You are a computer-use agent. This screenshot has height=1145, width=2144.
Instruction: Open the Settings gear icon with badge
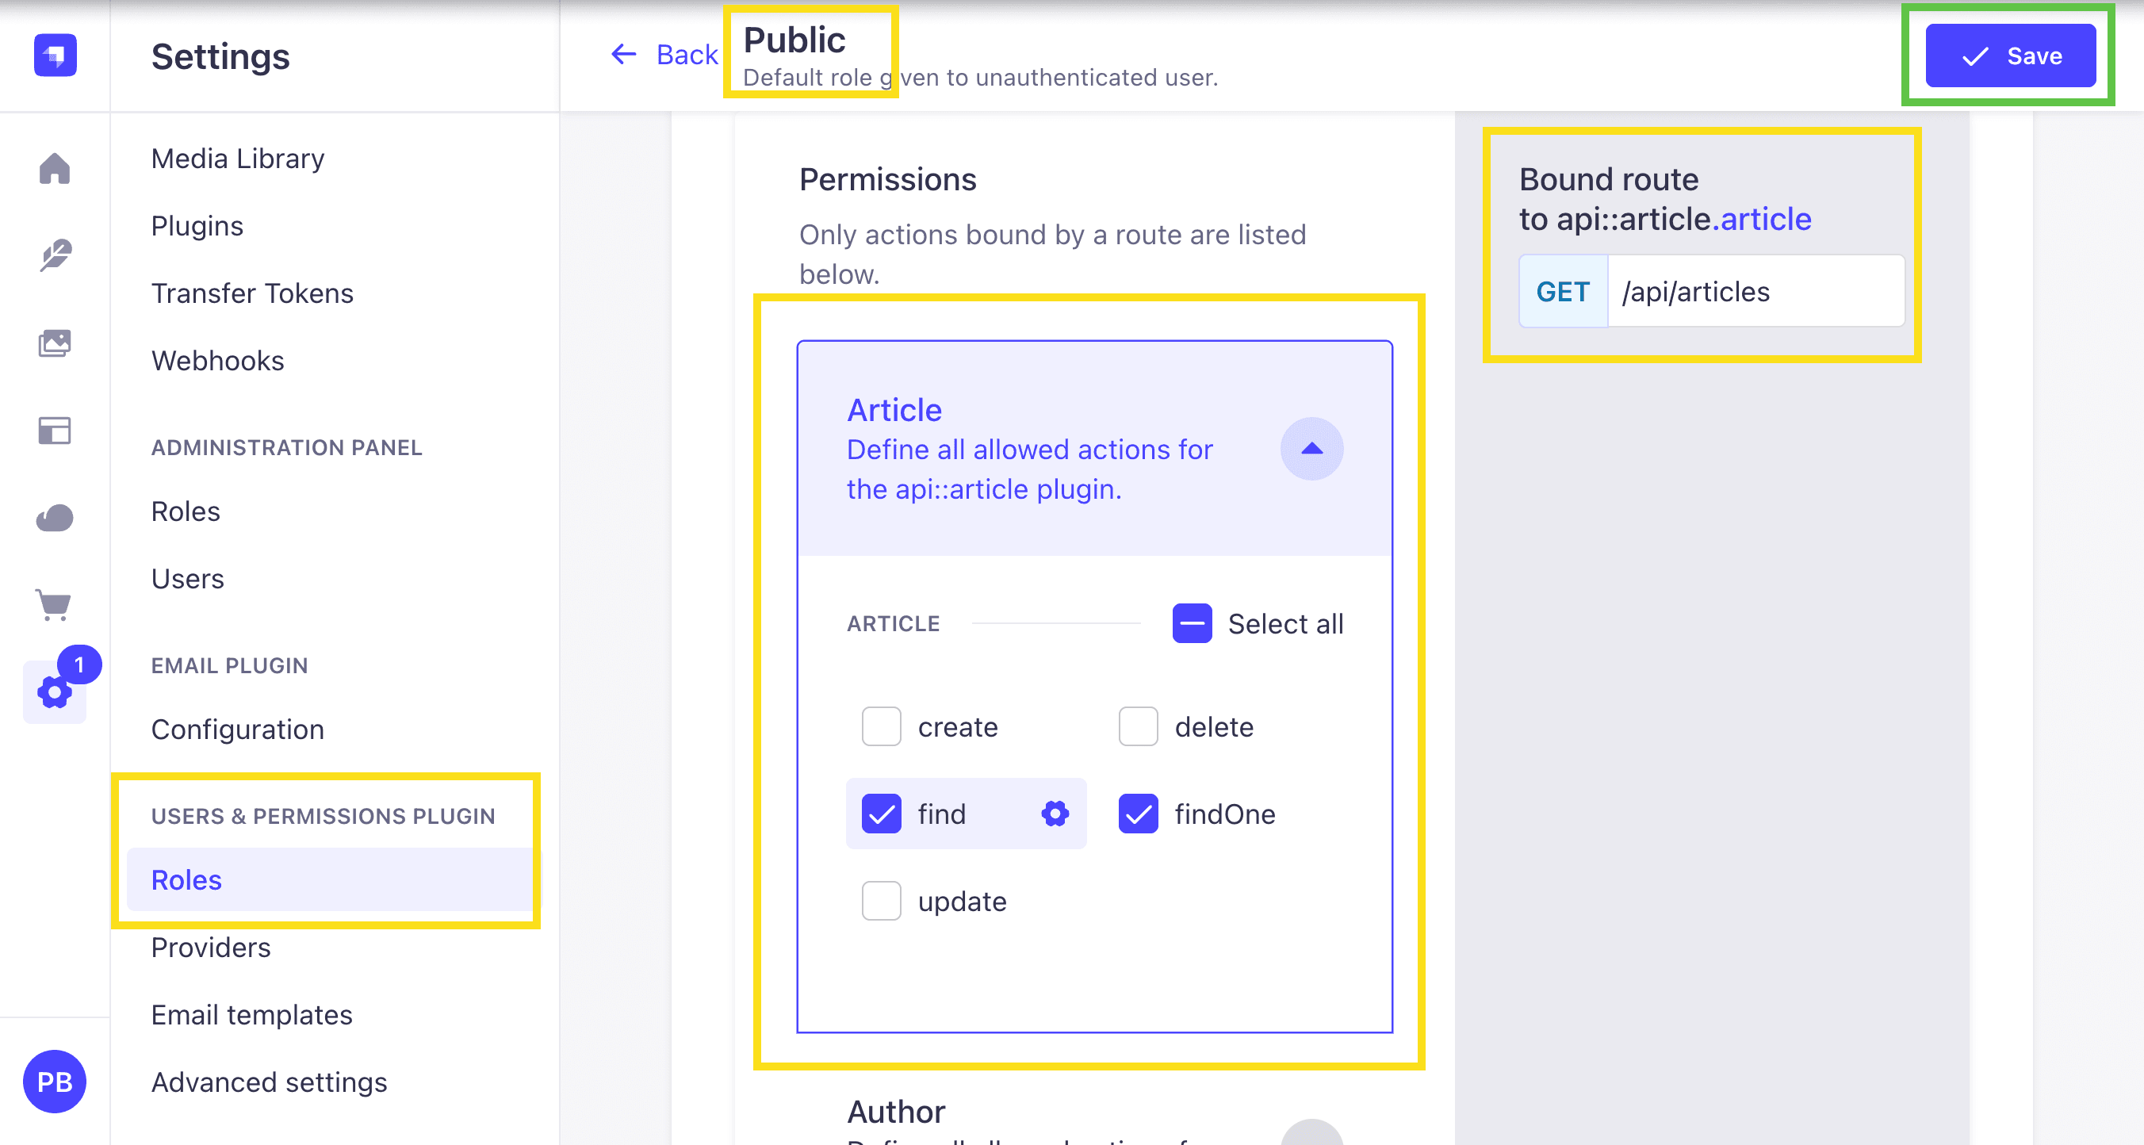point(55,691)
